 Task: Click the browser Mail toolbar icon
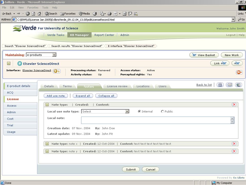102,14
